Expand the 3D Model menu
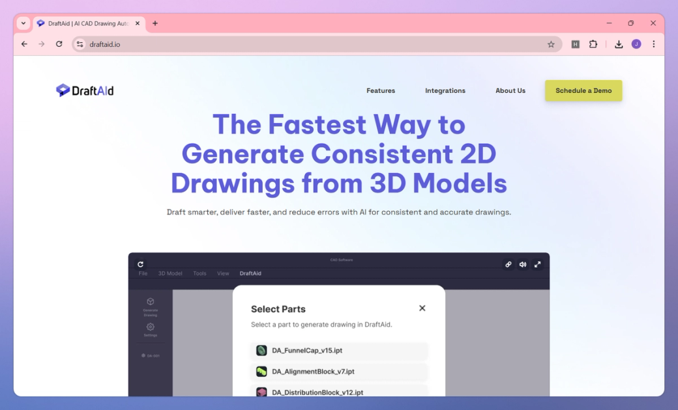This screenshot has width=678, height=410. point(170,273)
